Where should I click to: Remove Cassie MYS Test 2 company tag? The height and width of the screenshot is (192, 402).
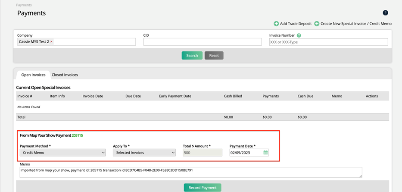coord(52,42)
